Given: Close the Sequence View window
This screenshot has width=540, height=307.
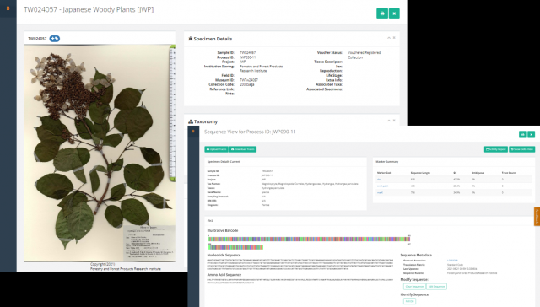Looking at the screenshot, I should [531, 134].
